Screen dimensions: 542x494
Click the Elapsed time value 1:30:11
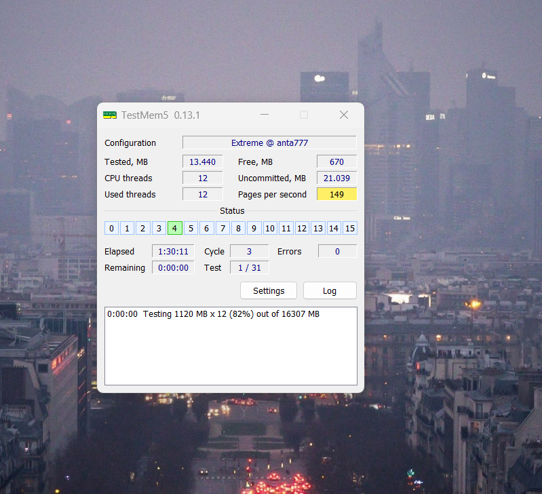173,251
